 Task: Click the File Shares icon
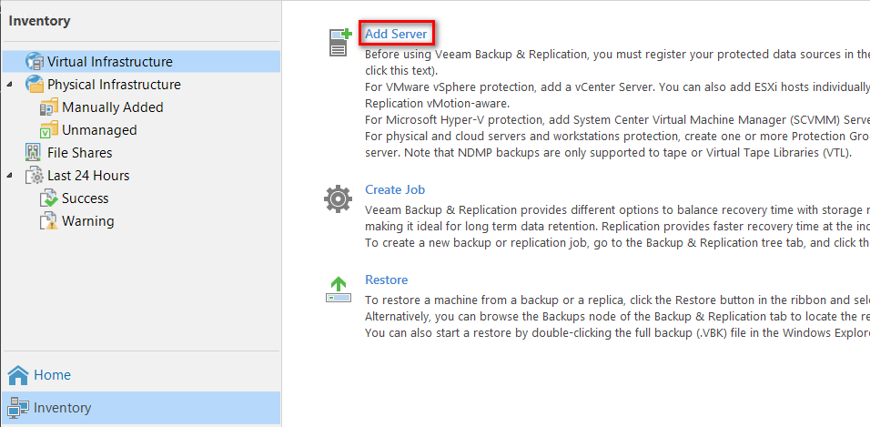click(34, 153)
